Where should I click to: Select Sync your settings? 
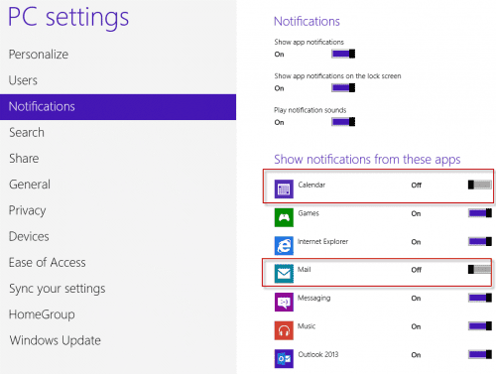pyautogui.click(x=118, y=289)
